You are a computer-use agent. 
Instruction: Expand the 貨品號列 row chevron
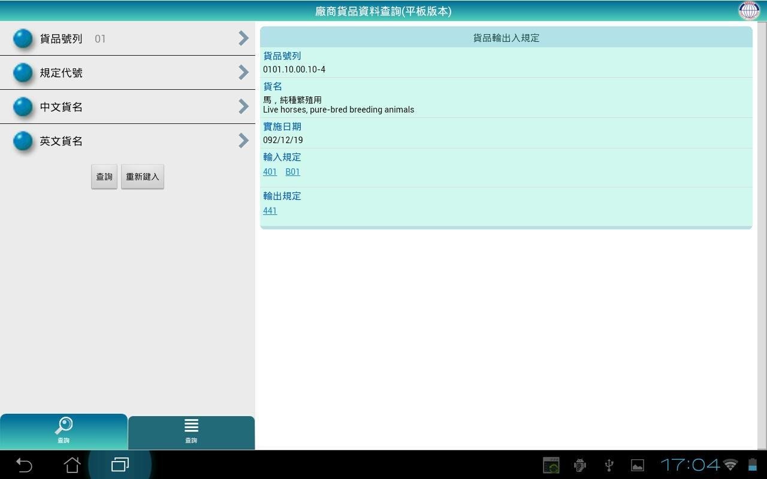pyautogui.click(x=243, y=38)
